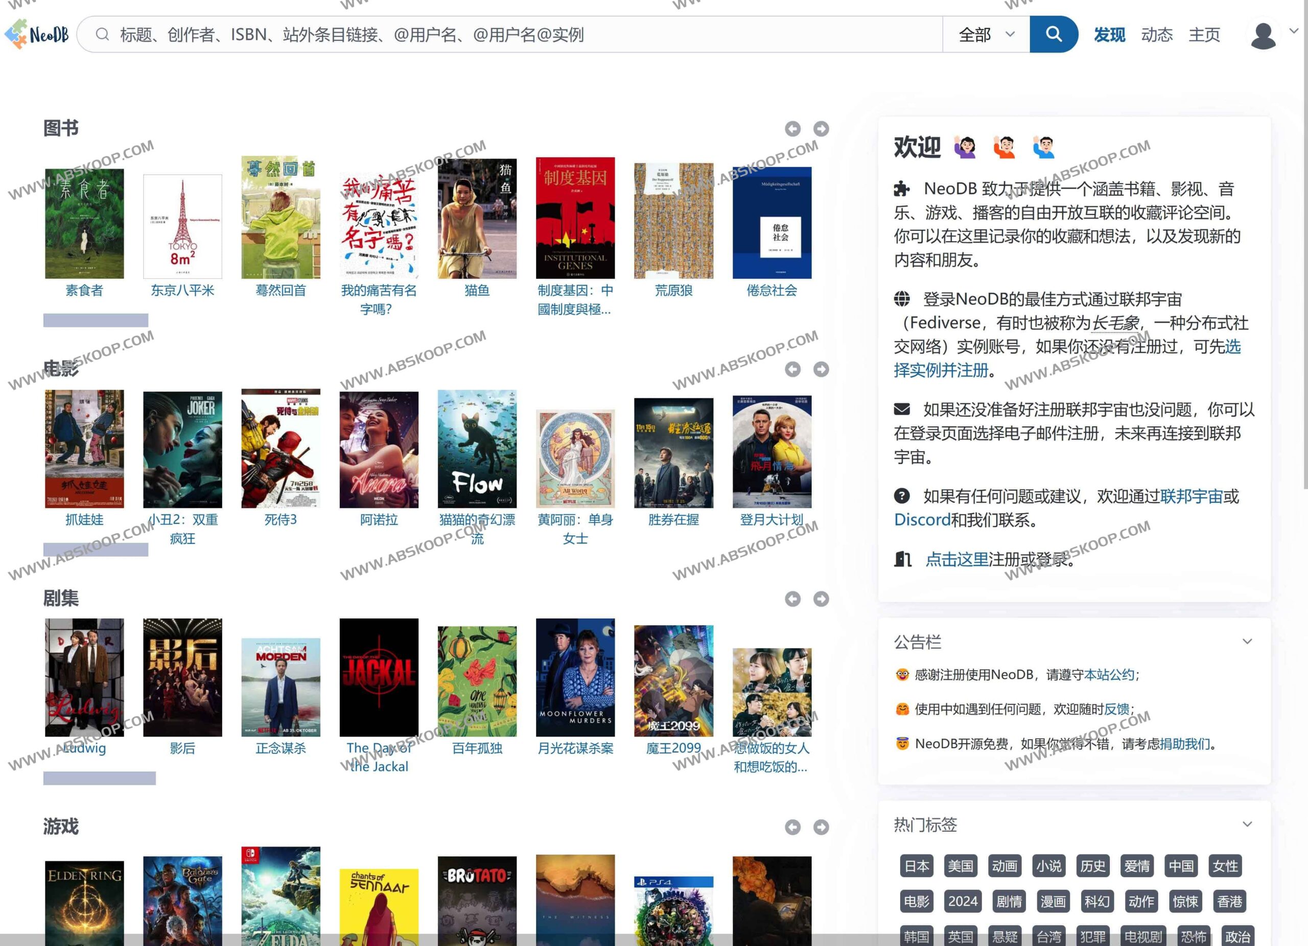The image size is (1308, 946).
Task: Open the 动态 navigation item
Action: pyautogui.click(x=1157, y=35)
